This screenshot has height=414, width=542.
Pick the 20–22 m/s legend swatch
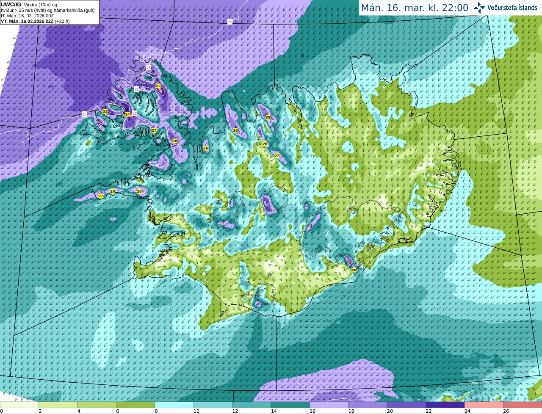[x=406, y=405]
